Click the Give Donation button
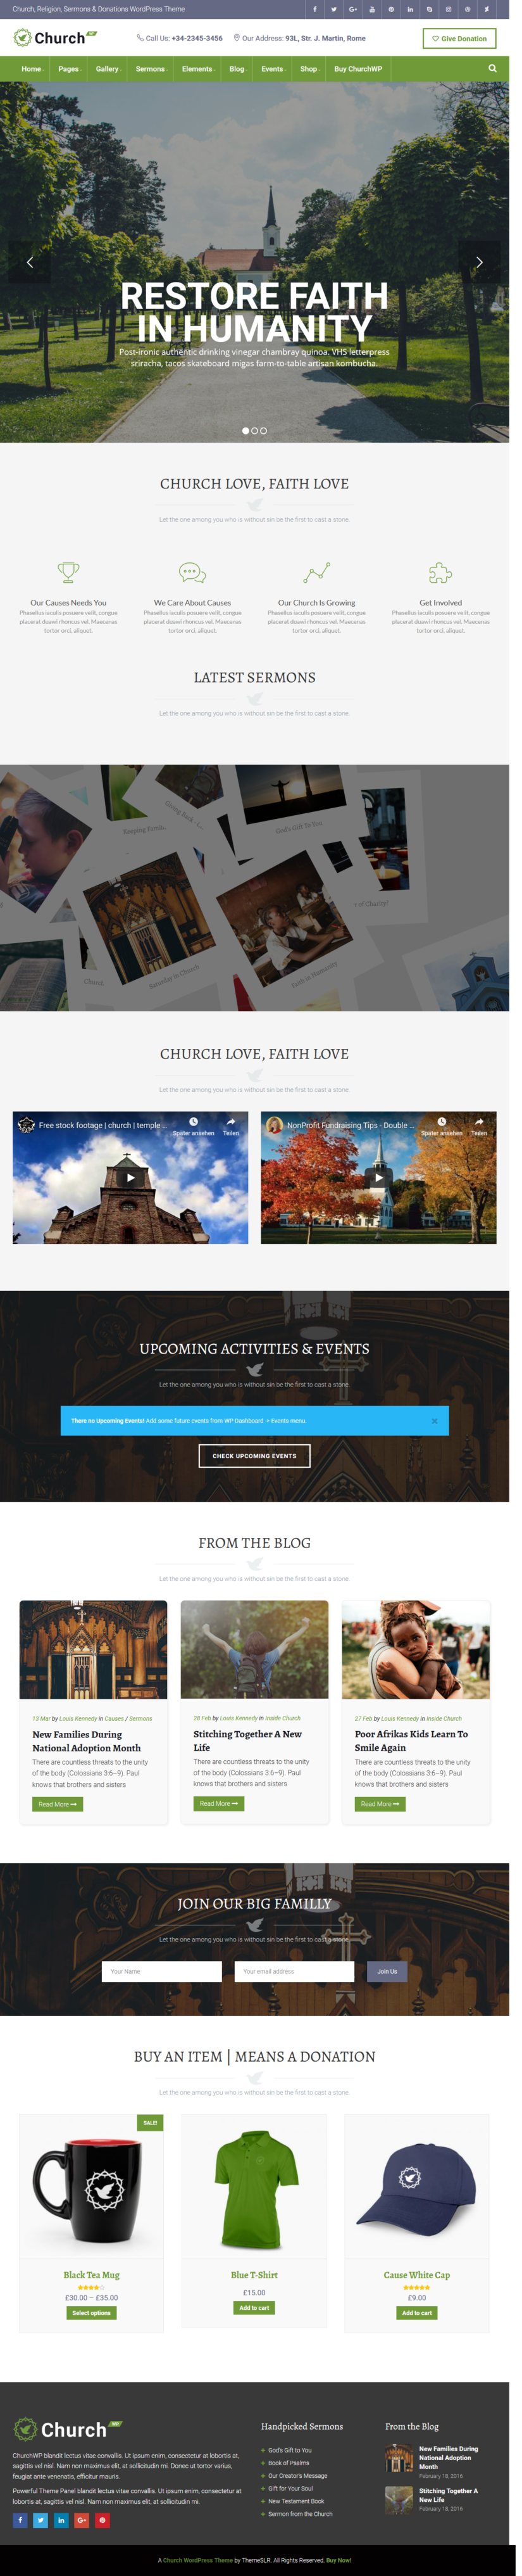522x2576 pixels. click(459, 39)
